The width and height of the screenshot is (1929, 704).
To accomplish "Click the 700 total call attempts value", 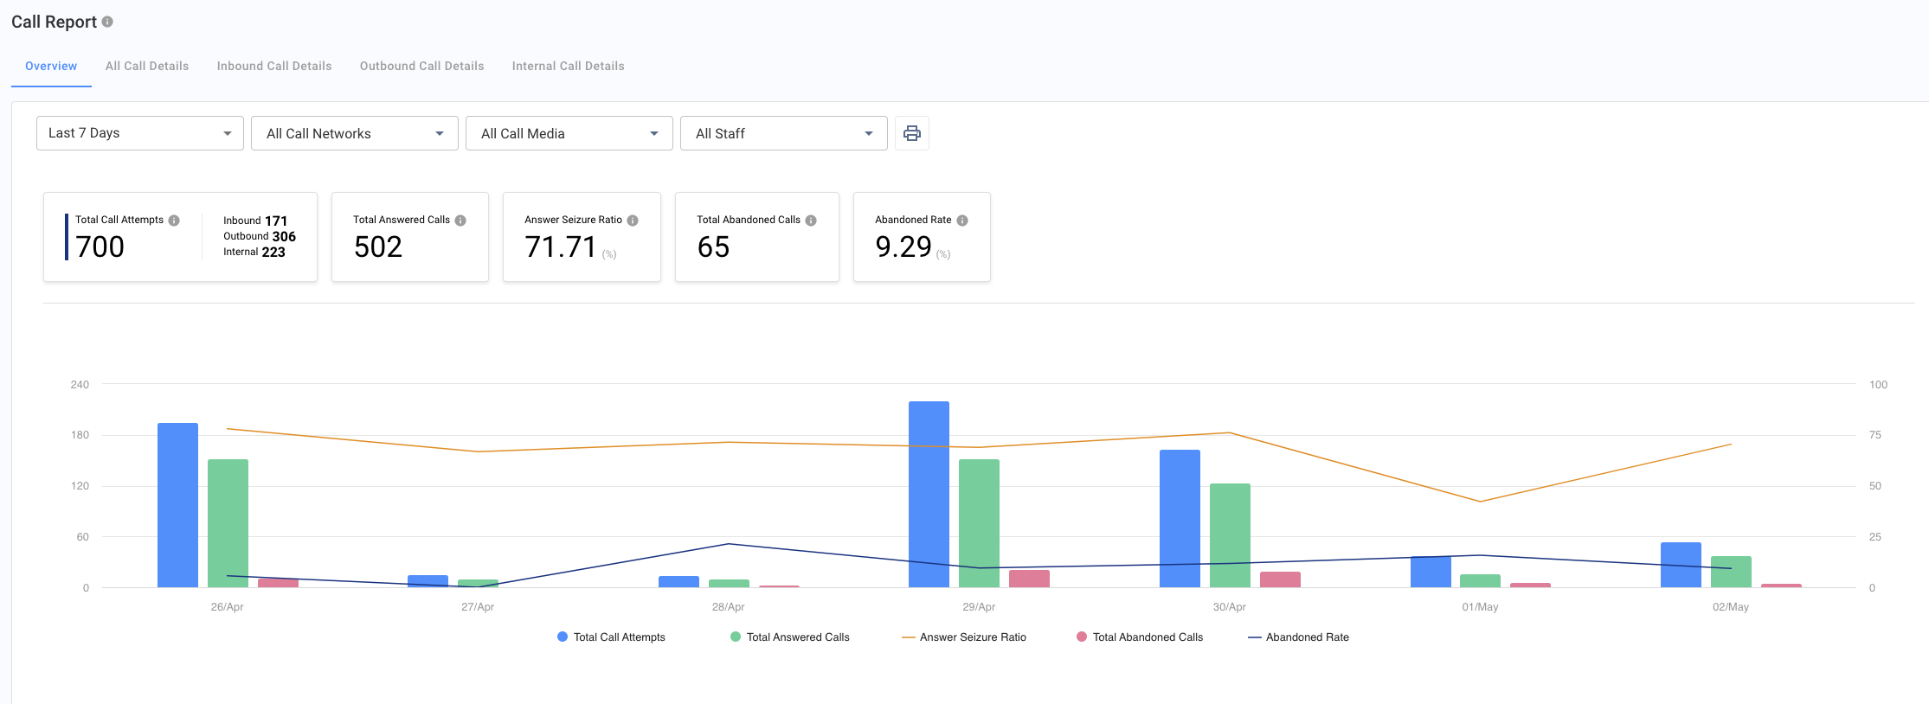I will click(100, 247).
